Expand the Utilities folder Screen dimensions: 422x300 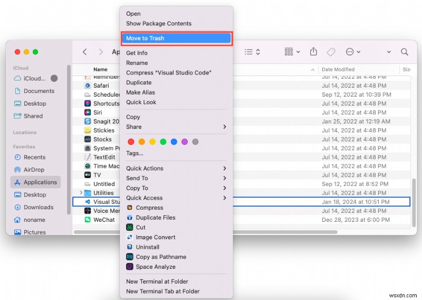pyautogui.click(x=81, y=193)
